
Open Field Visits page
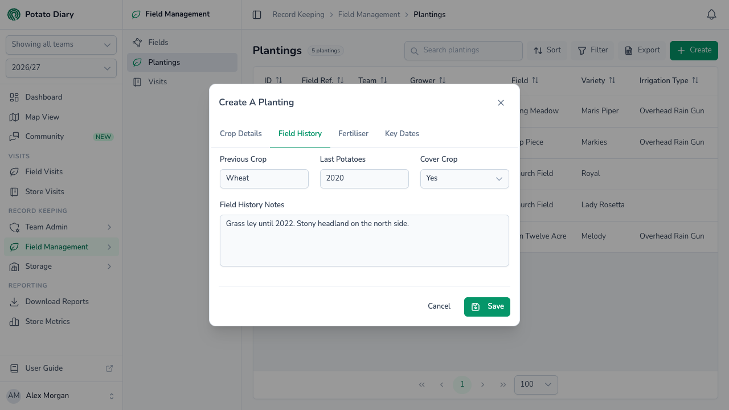coord(61,172)
